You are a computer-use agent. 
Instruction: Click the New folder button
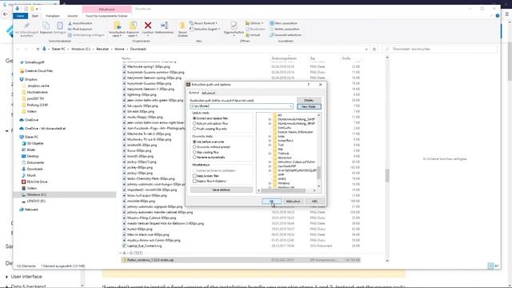pyautogui.click(x=309, y=106)
